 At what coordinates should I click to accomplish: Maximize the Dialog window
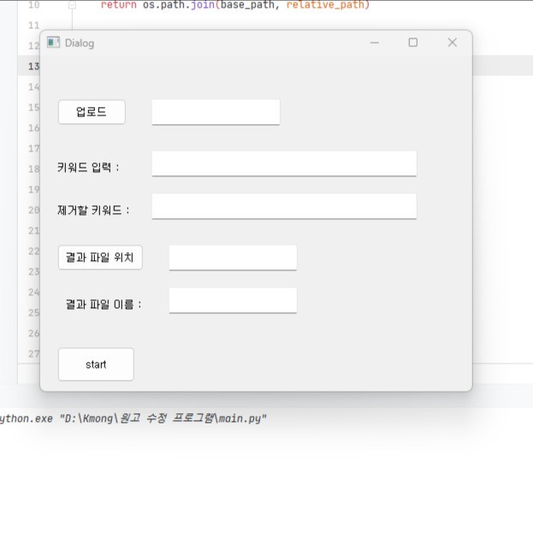[x=413, y=43]
